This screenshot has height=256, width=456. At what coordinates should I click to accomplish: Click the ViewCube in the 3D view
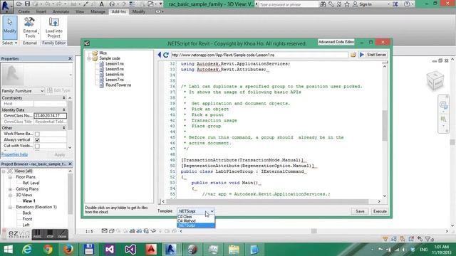[435, 80]
